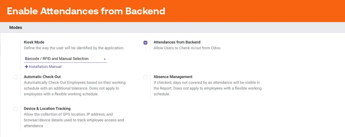Click the Kiosk Mode setting title

coord(34,42)
